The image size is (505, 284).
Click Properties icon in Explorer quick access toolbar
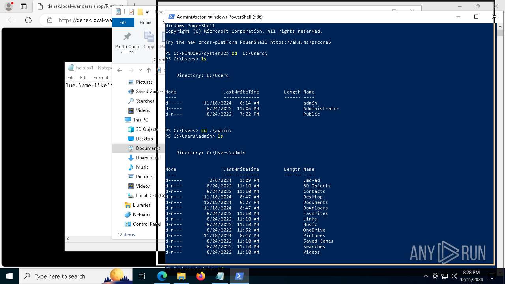131,12
